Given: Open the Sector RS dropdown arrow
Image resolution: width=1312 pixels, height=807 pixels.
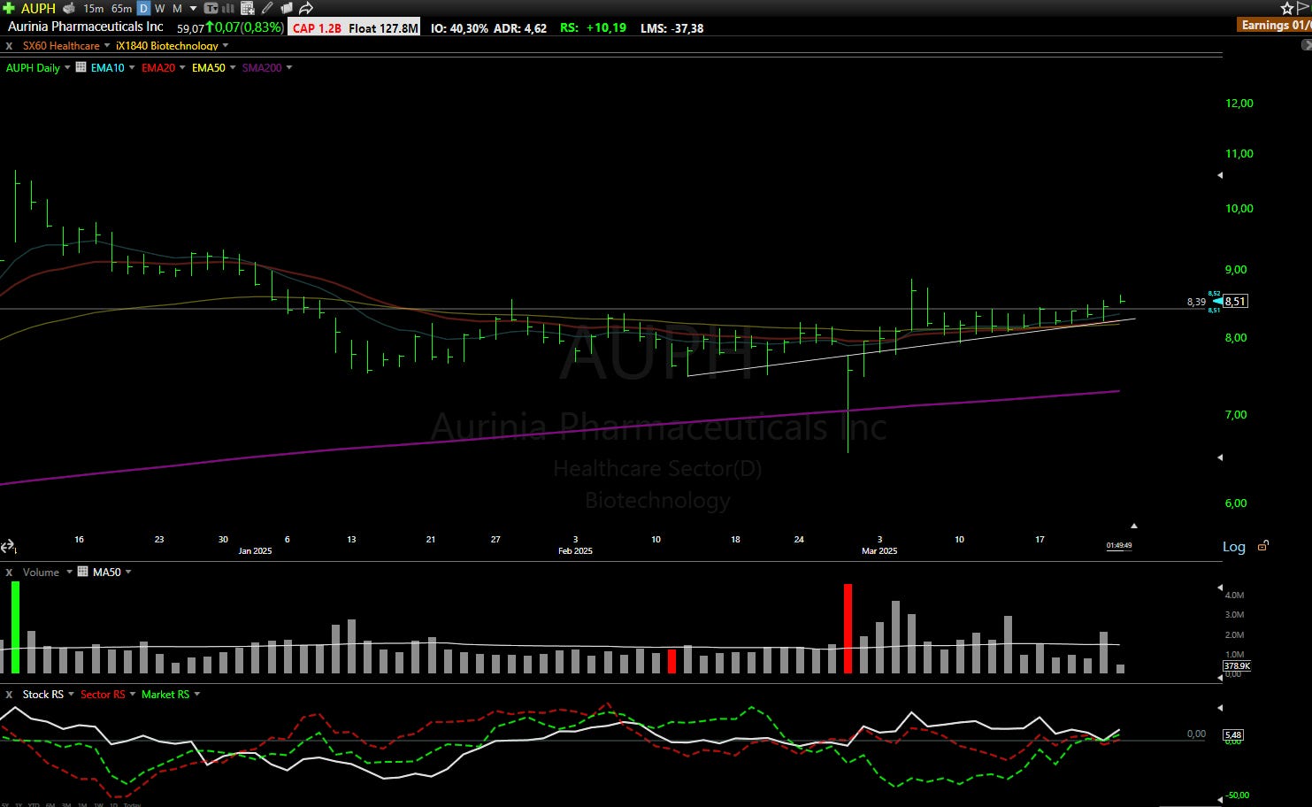Looking at the screenshot, I should (x=133, y=694).
